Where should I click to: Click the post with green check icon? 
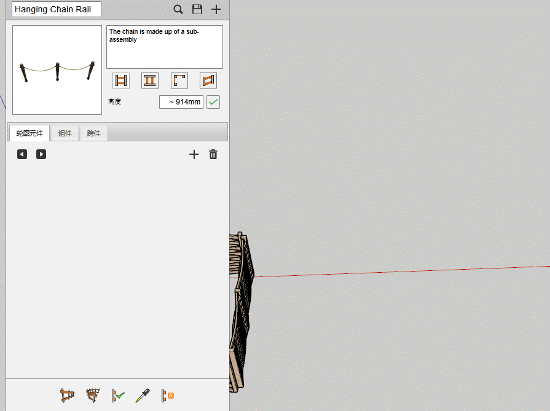click(118, 396)
